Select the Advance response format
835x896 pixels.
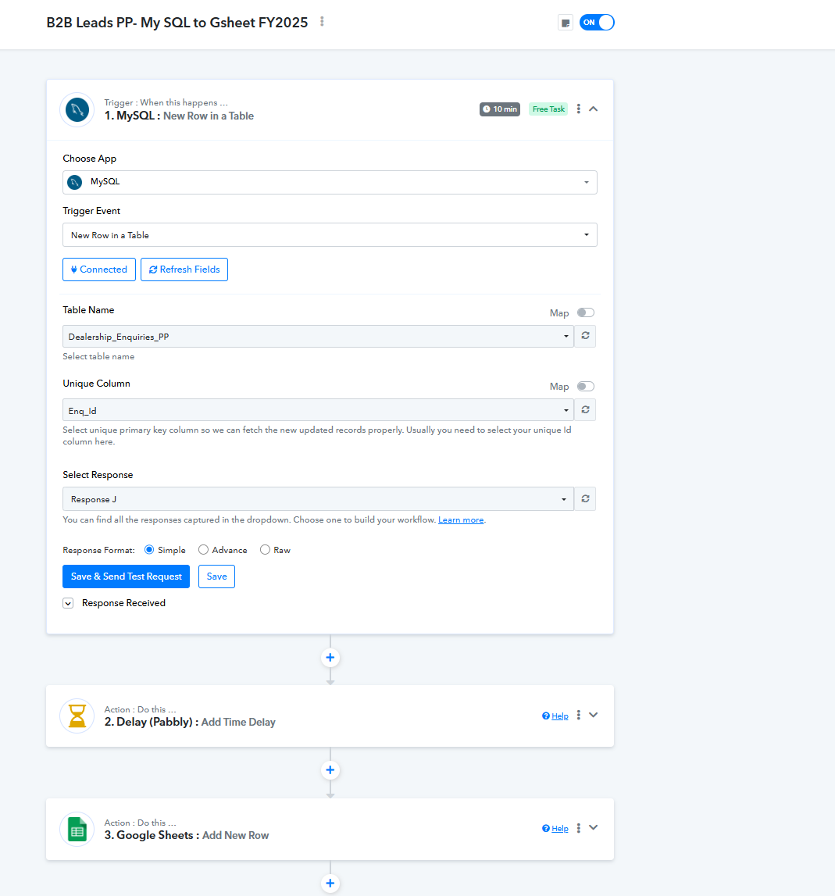204,550
